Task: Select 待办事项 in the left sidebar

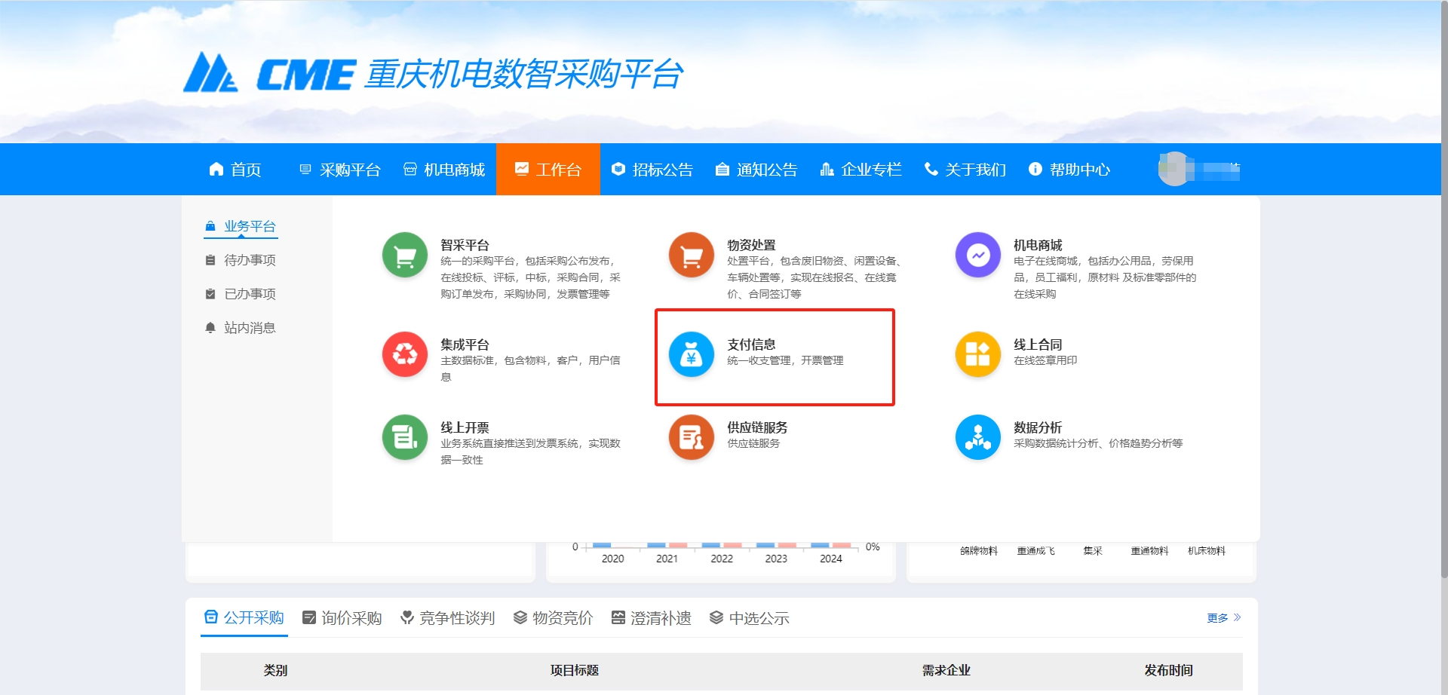Action: [250, 260]
